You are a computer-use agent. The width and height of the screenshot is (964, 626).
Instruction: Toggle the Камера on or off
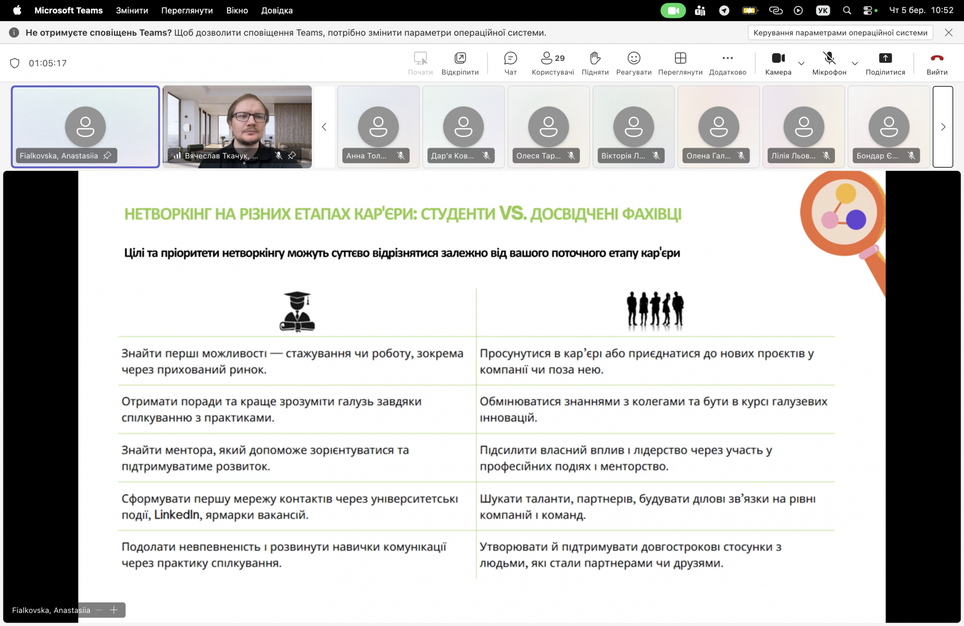tap(778, 63)
